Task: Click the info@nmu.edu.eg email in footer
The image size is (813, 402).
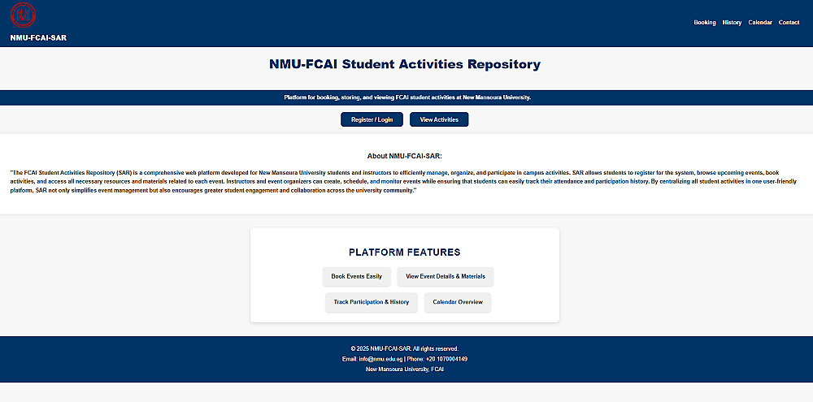Action: coord(380,359)
